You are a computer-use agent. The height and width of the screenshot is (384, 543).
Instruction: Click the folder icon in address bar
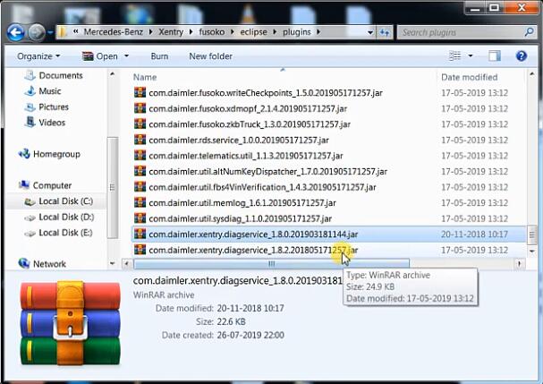point(63,32)
